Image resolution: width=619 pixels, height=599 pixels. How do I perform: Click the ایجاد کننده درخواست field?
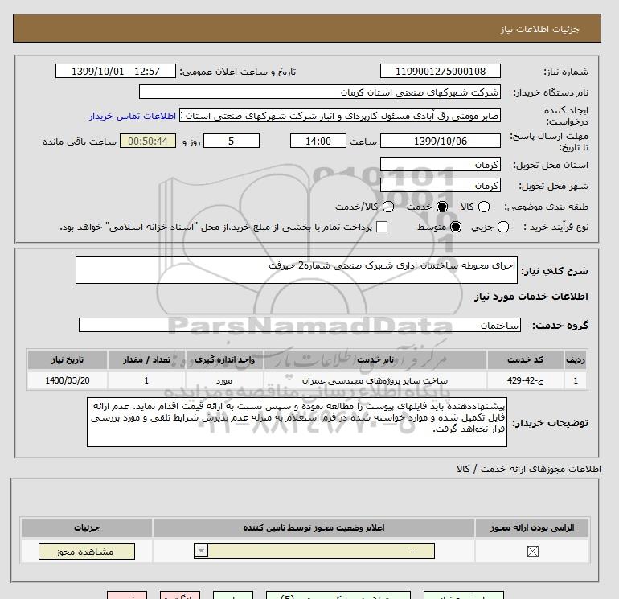pyautogui.click(x=340, y=115)
